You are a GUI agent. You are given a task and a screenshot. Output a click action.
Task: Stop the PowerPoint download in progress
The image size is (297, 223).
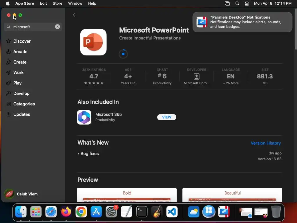click(x=123, y=54)
